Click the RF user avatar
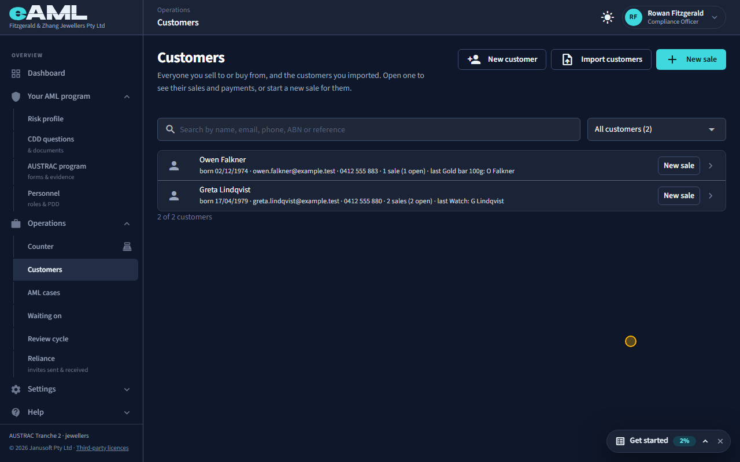 [x=634, y=17]
